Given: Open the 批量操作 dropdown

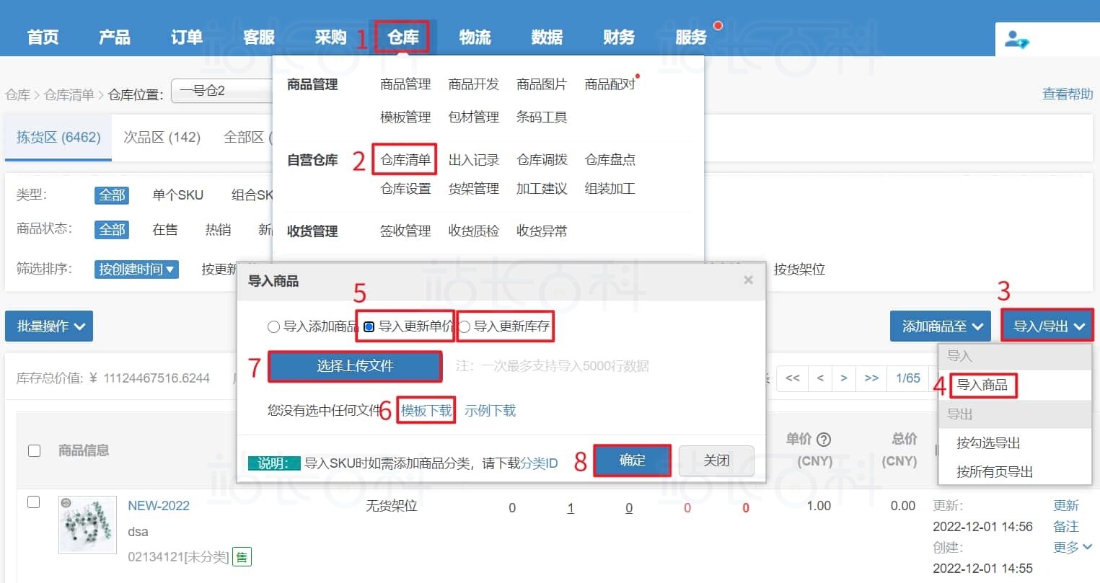Looking at the screenshot, I should pyautogui.click(x=48, y=326).
